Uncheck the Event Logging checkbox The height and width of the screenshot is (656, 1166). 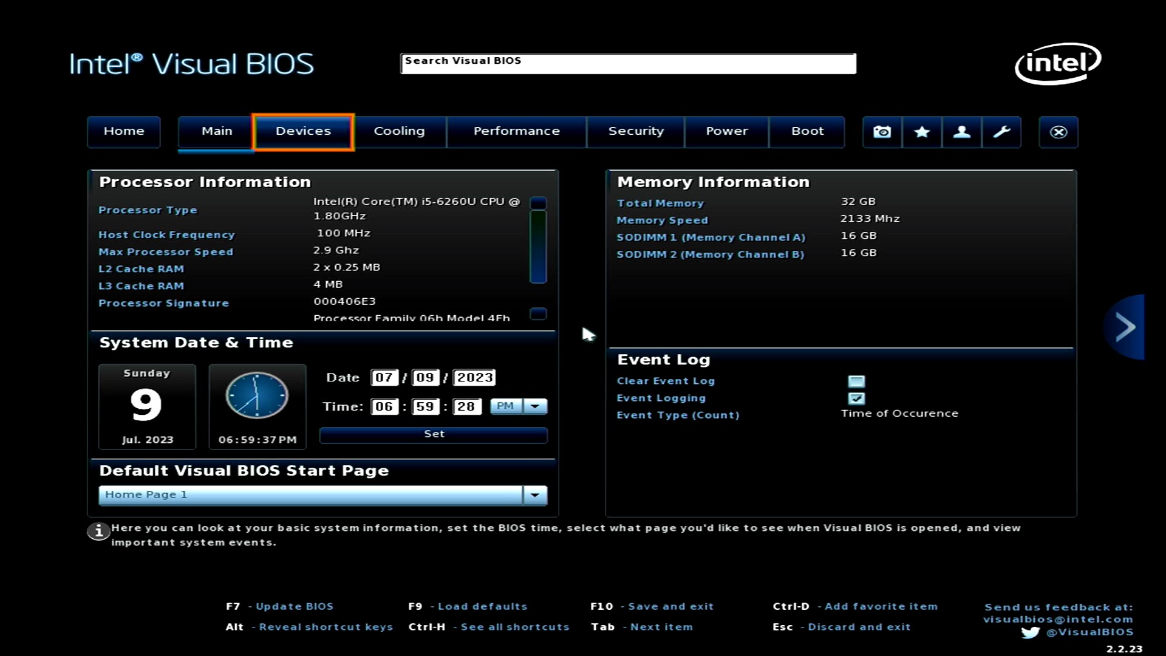click(856, 398)
